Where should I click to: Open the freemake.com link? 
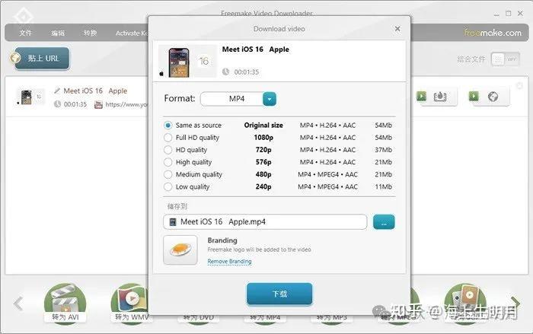[x=493, y=33]
